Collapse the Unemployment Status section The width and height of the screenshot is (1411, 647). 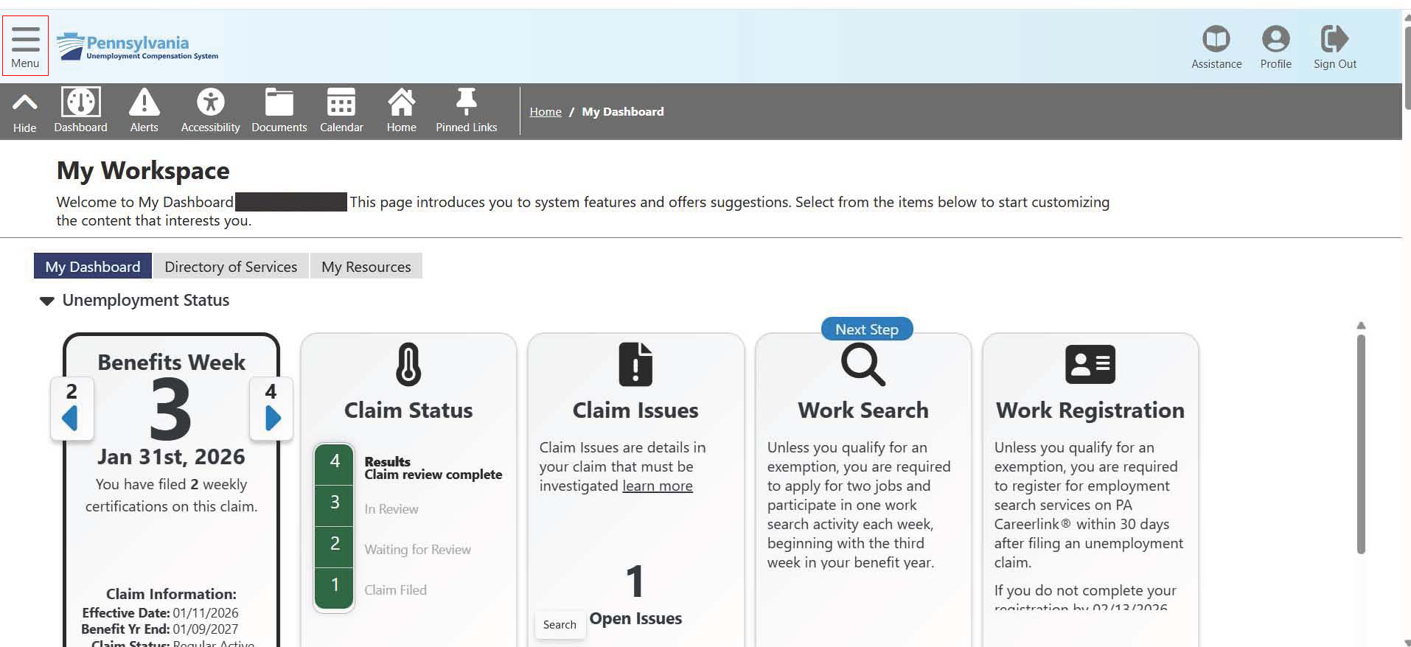[47, 301]
